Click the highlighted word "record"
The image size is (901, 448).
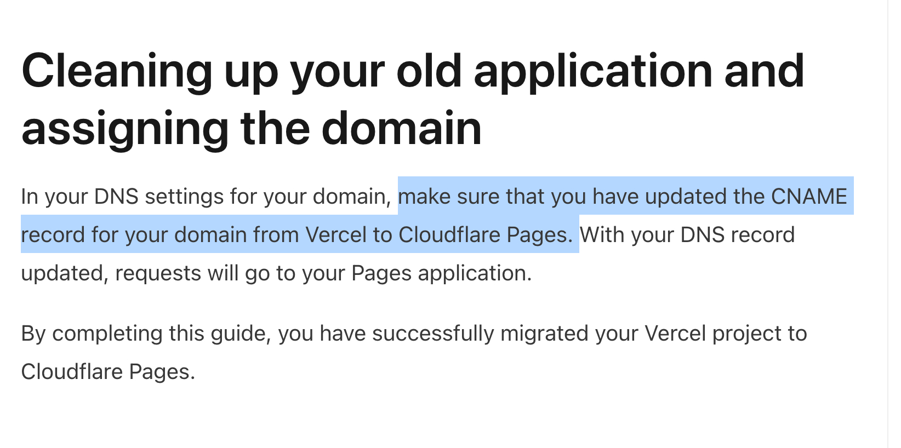(53, 235)
